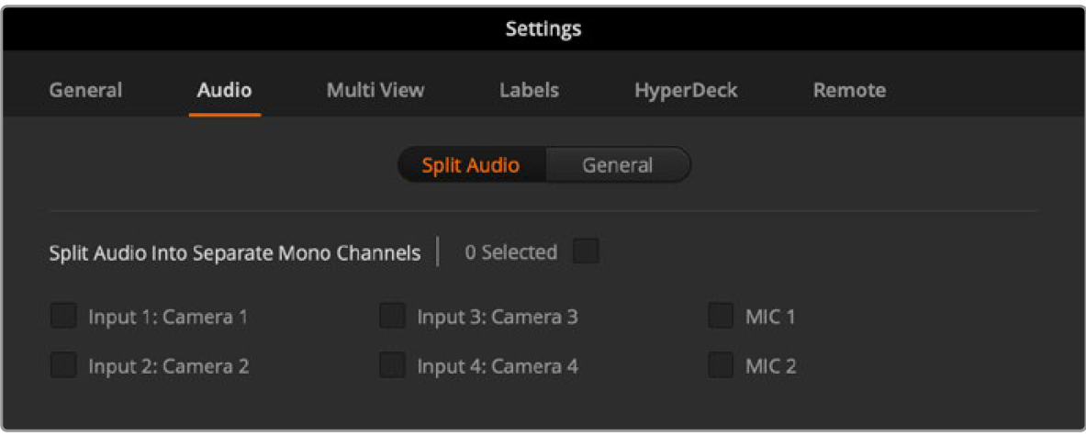Tick the Input 2: Camera 2 checkbox

[x=63, y=366]
